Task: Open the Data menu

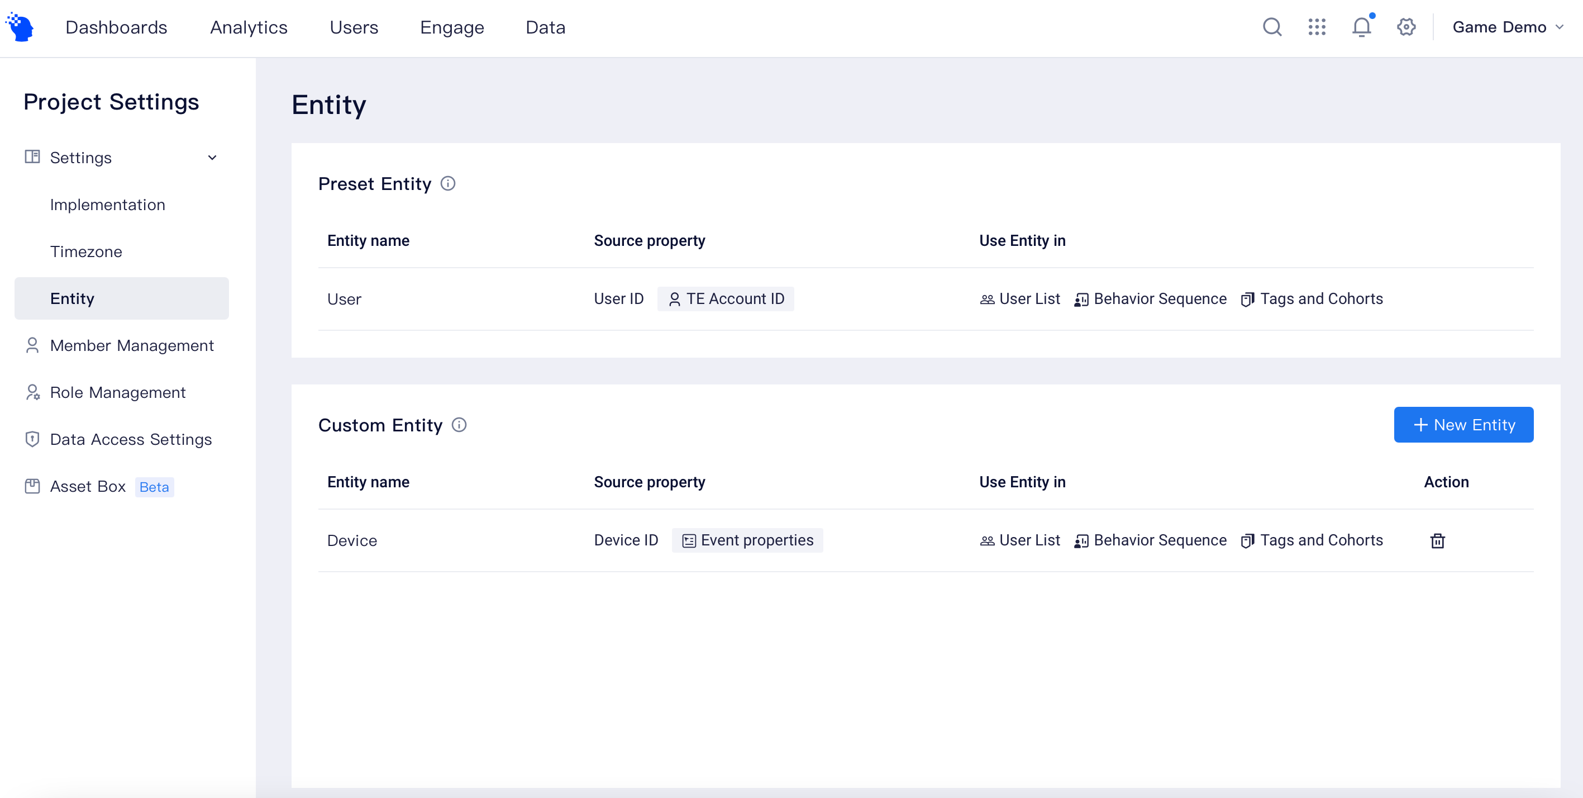Action: click(x=545, y=27)
